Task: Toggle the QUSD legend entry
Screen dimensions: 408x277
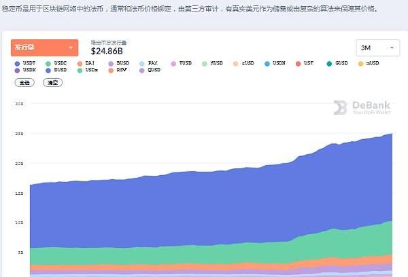Action: pos(150,70)
